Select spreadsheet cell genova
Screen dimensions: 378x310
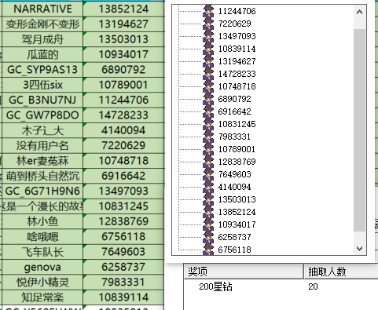coord(42,267)
